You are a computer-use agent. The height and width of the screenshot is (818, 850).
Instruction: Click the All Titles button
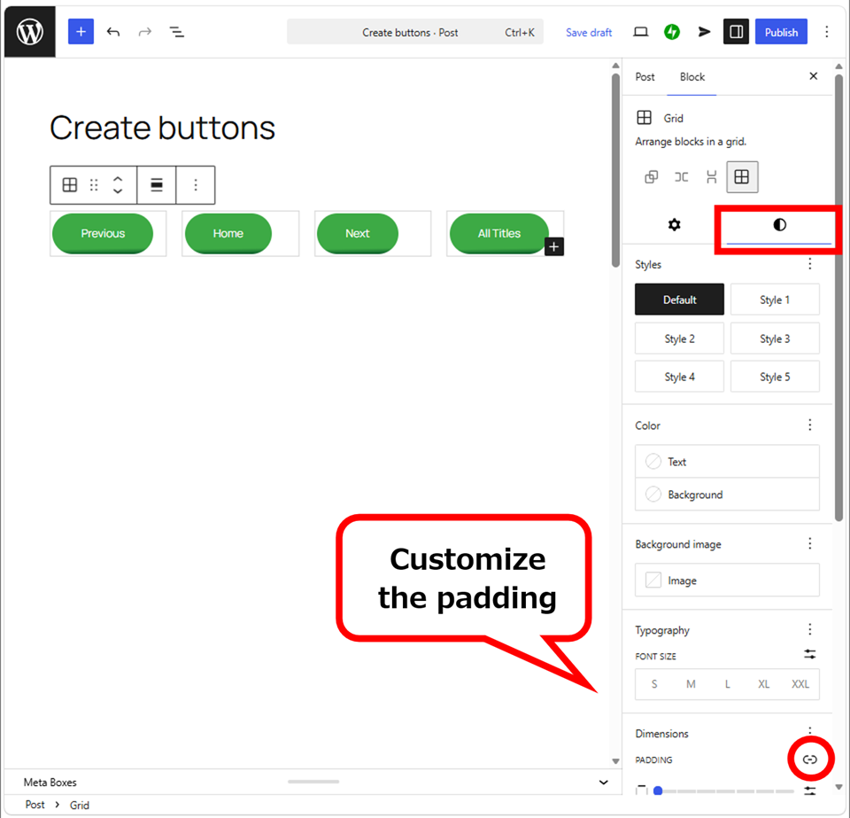(x=499, y=233)
